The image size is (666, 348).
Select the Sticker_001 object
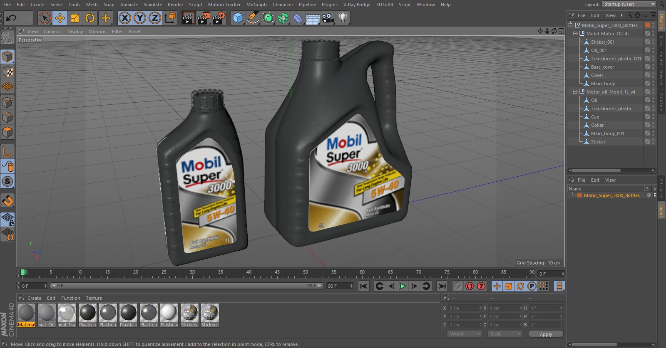pos(602,42)
